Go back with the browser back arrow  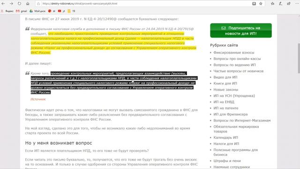click(x=3, y=4)
